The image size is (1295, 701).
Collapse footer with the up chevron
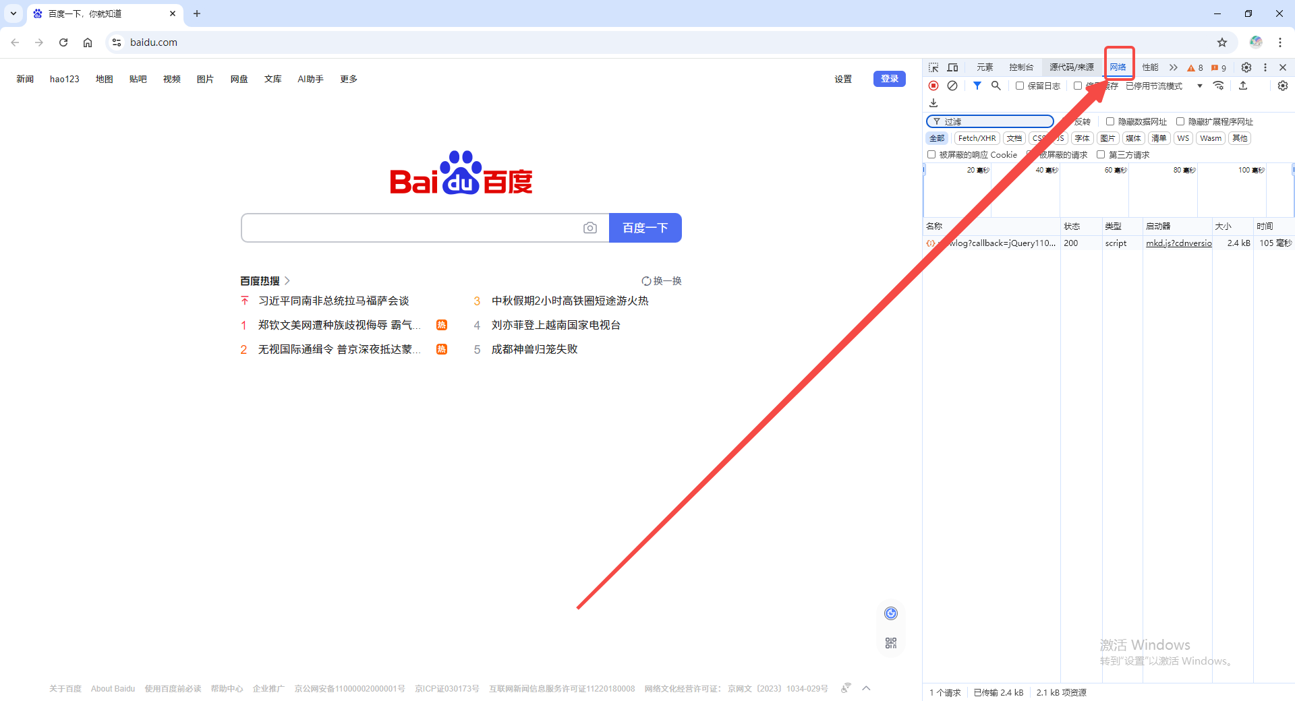(x=867, y=688)
